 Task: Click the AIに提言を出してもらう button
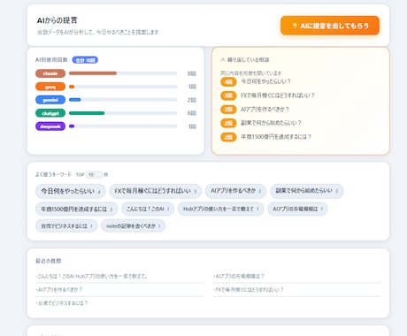click(330, 26)
